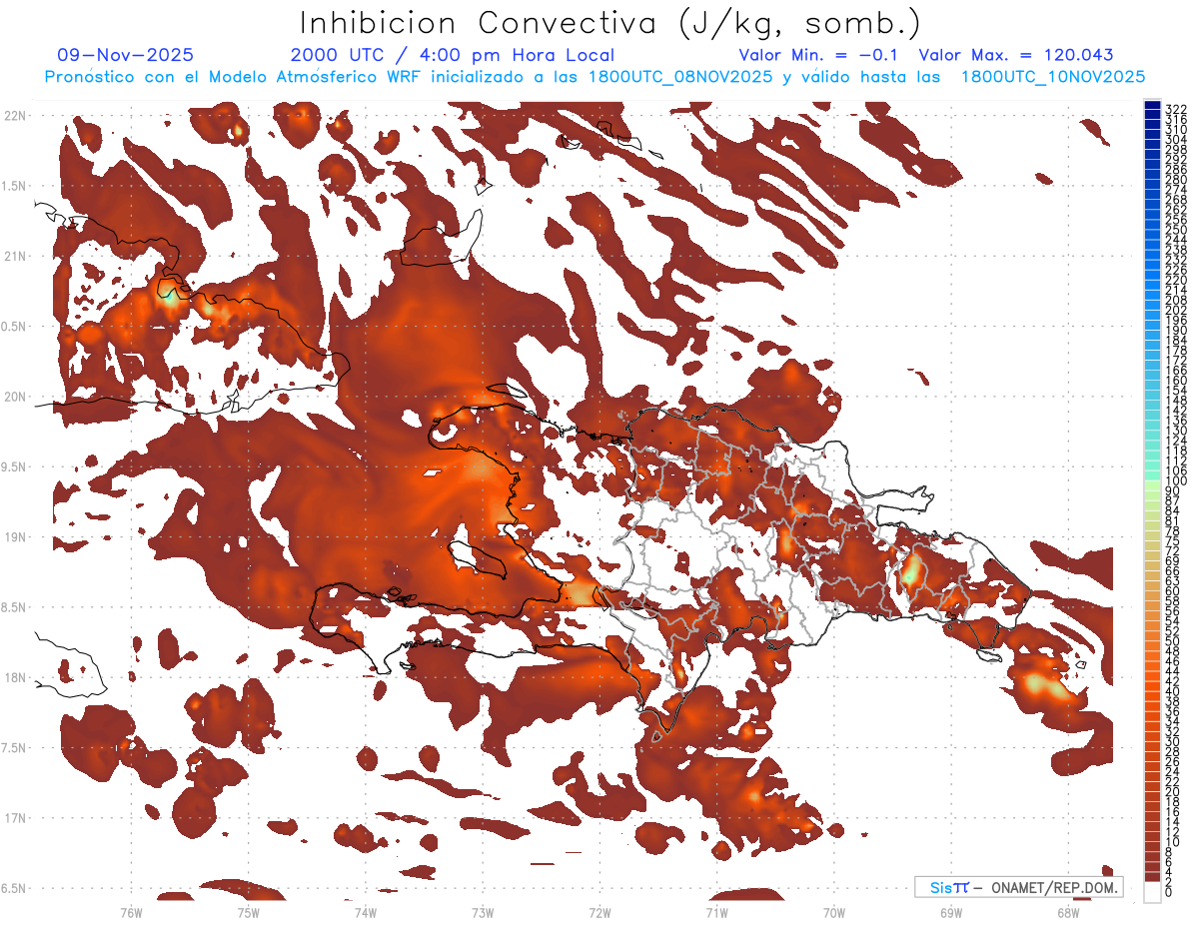Click '2000 UTC / 4:00 pm Hora Local'
Screen dimensions: 1199x926
click(x=453, y=55)
